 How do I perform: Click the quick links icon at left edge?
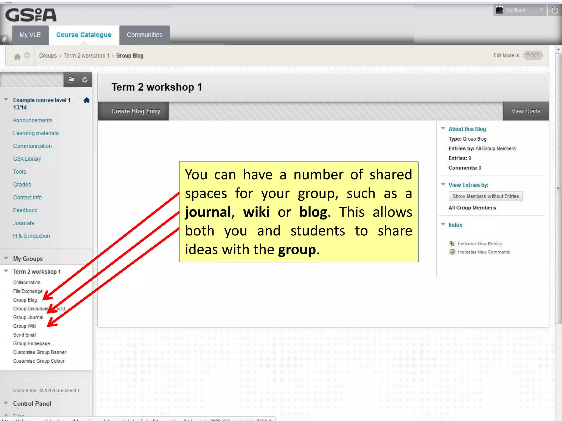point(4,39)
